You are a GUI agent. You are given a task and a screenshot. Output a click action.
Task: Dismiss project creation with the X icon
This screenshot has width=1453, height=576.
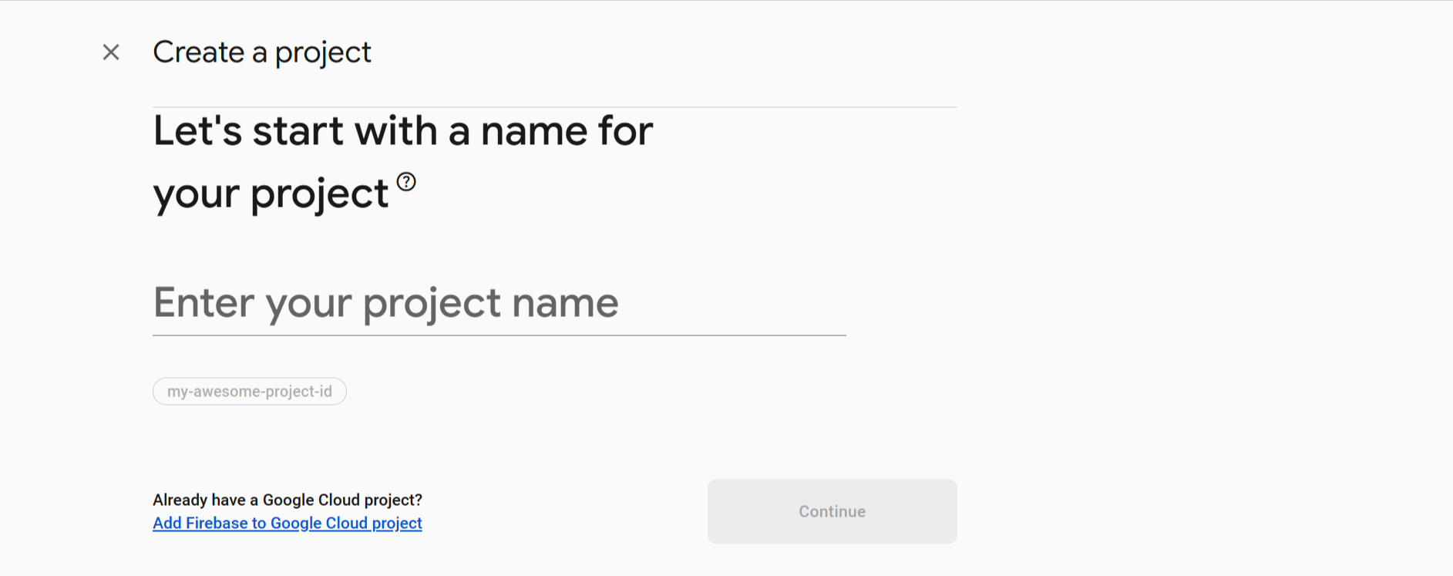pyautogui.click(x=111, y=52)
